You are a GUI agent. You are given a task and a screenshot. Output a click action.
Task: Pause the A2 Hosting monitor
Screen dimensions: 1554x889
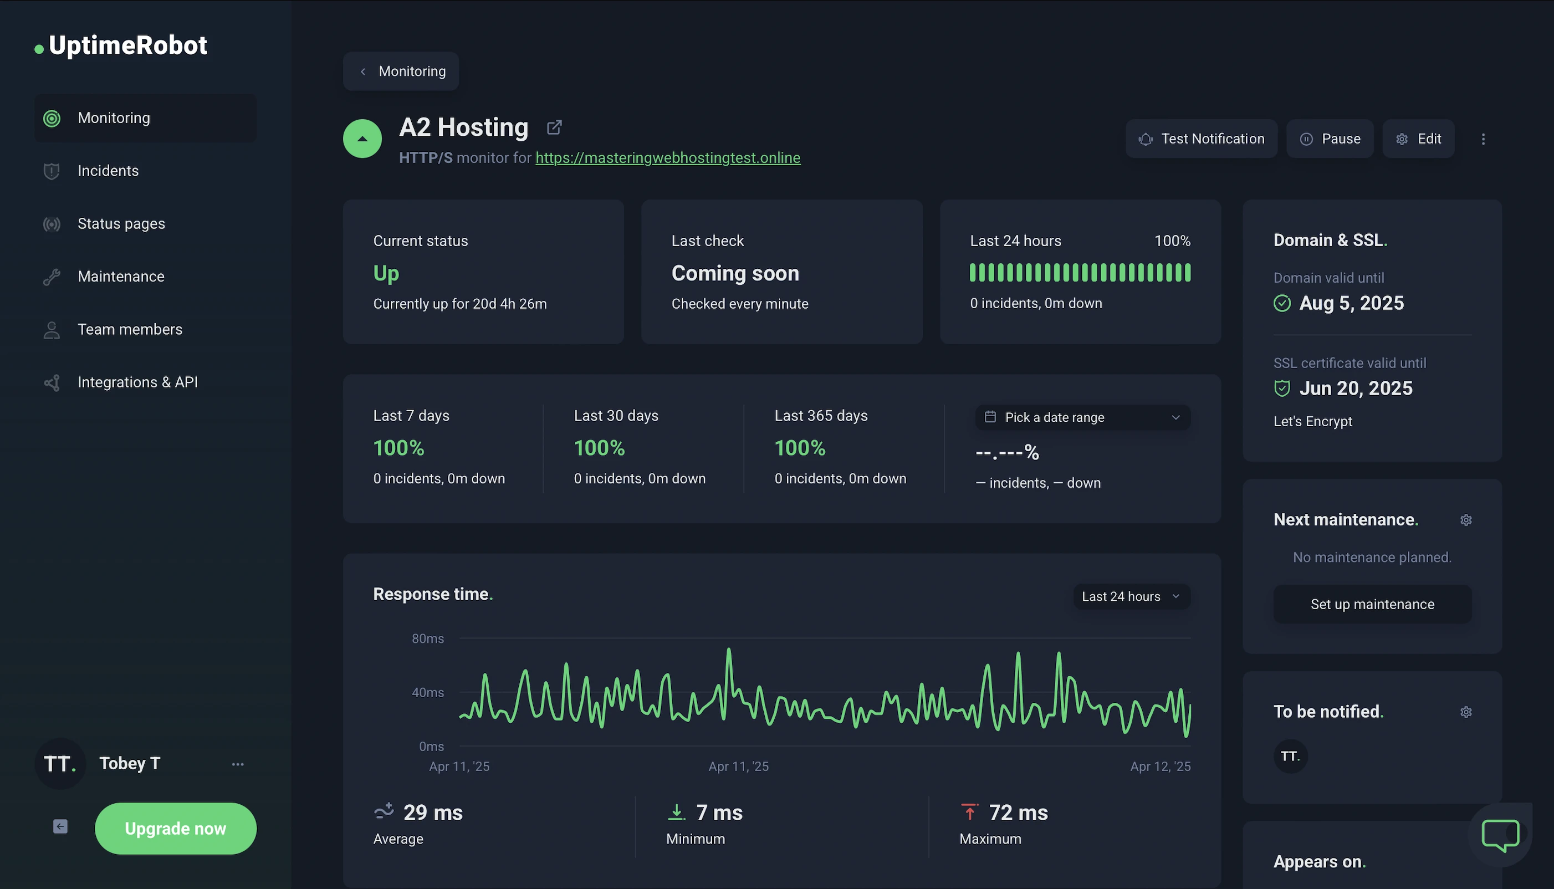(1330, 139)
